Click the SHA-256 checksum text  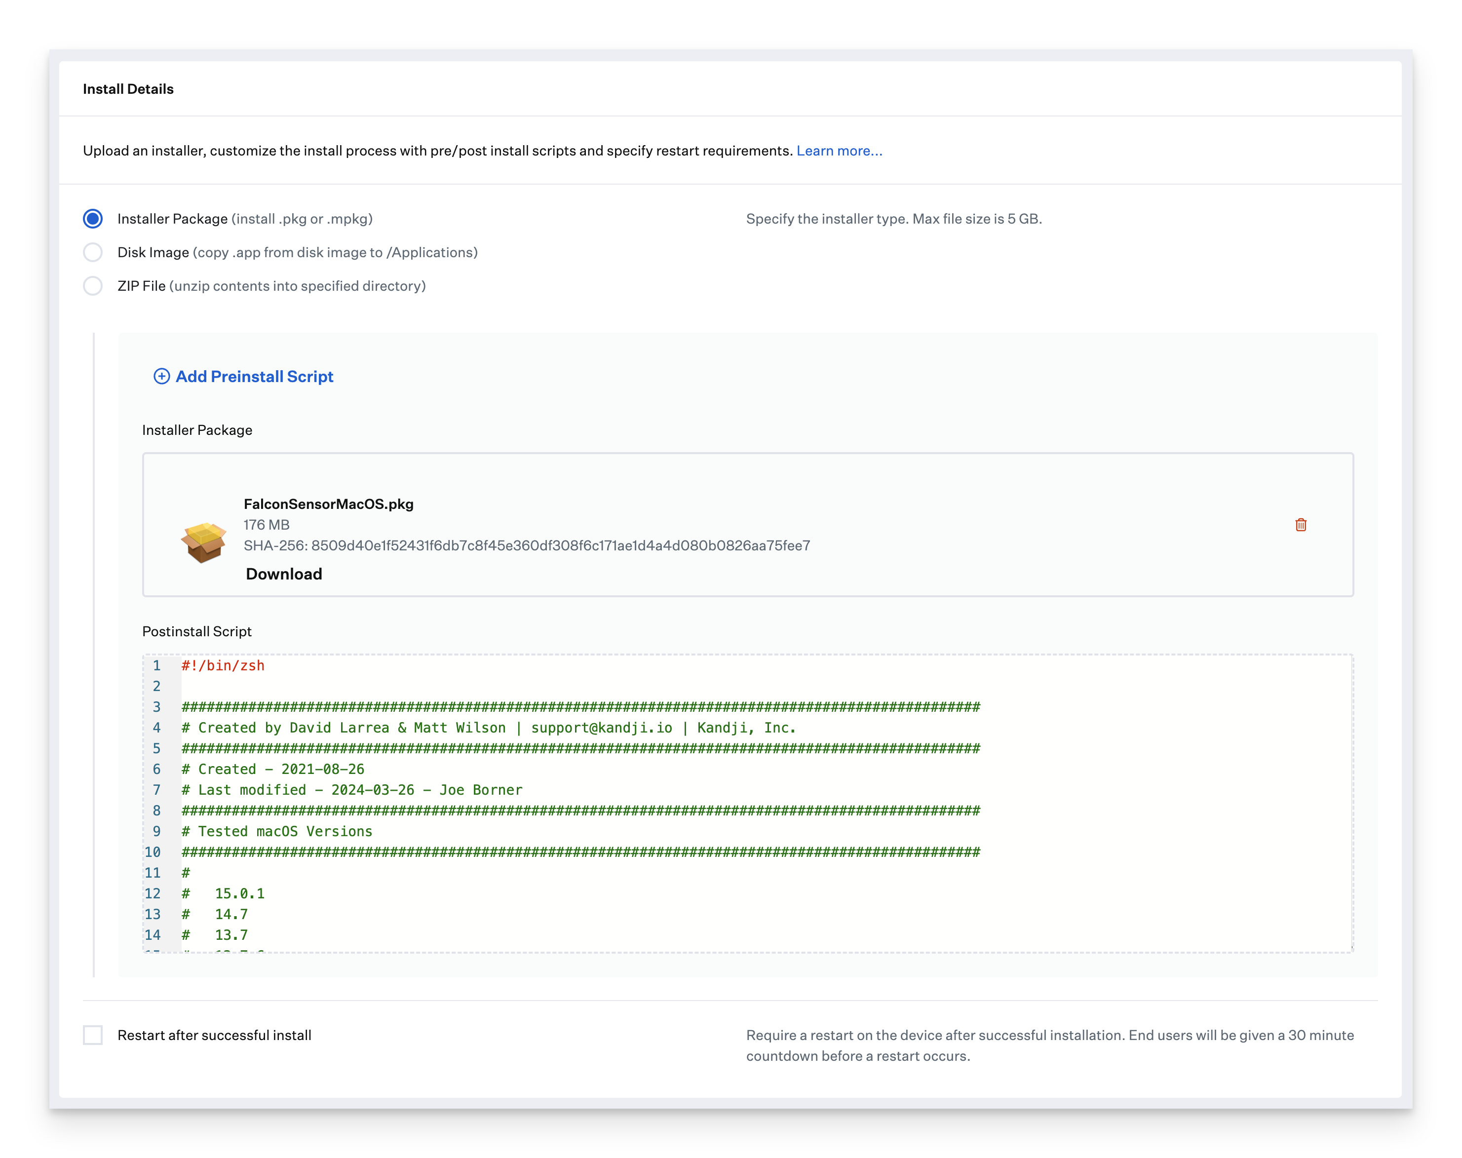(527, 545)
